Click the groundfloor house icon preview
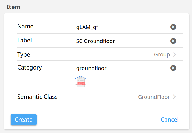 [x=81, y=82]
